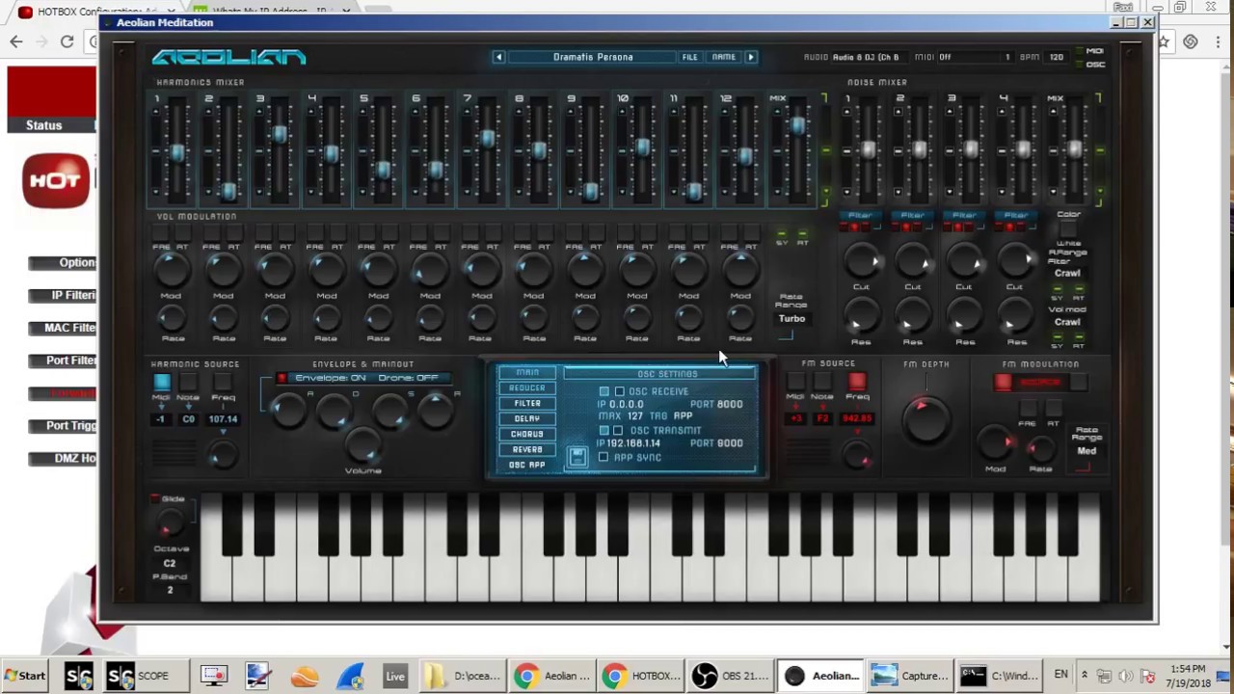
Task: Open Chrome Aeolian window in taskbar
Action: click(551, 676)
